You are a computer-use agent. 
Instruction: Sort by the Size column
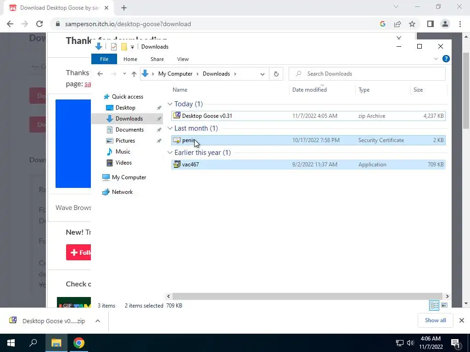(418, 90)
